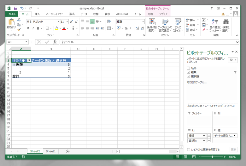Switch to the 数式 ribbon tab
This screenshot has width=246, height=166.
(72, 14)
